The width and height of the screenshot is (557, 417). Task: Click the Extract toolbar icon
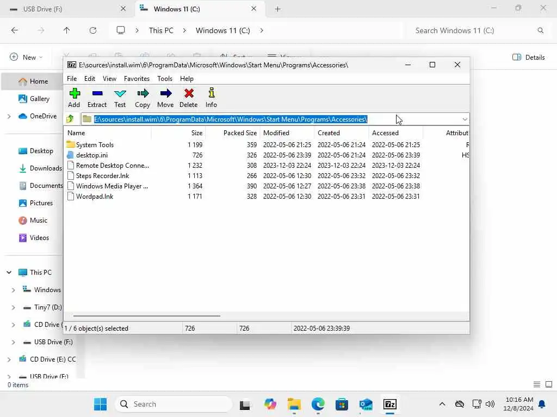click(x=97, y=98)
